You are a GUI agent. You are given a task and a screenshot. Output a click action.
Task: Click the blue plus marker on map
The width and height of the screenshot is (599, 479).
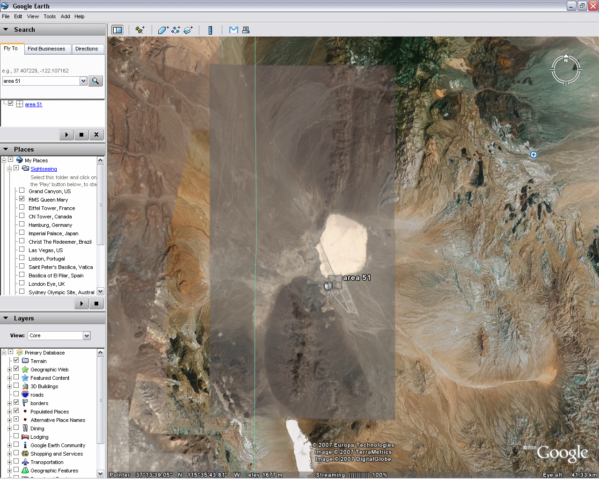(533, 154)
